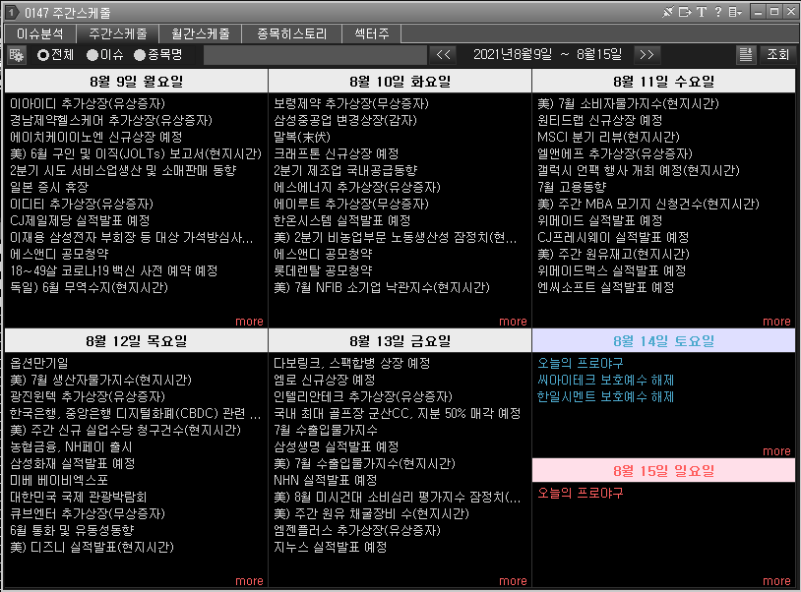Select 크래프톤 신규상장 예정 entry

[337, 153]
